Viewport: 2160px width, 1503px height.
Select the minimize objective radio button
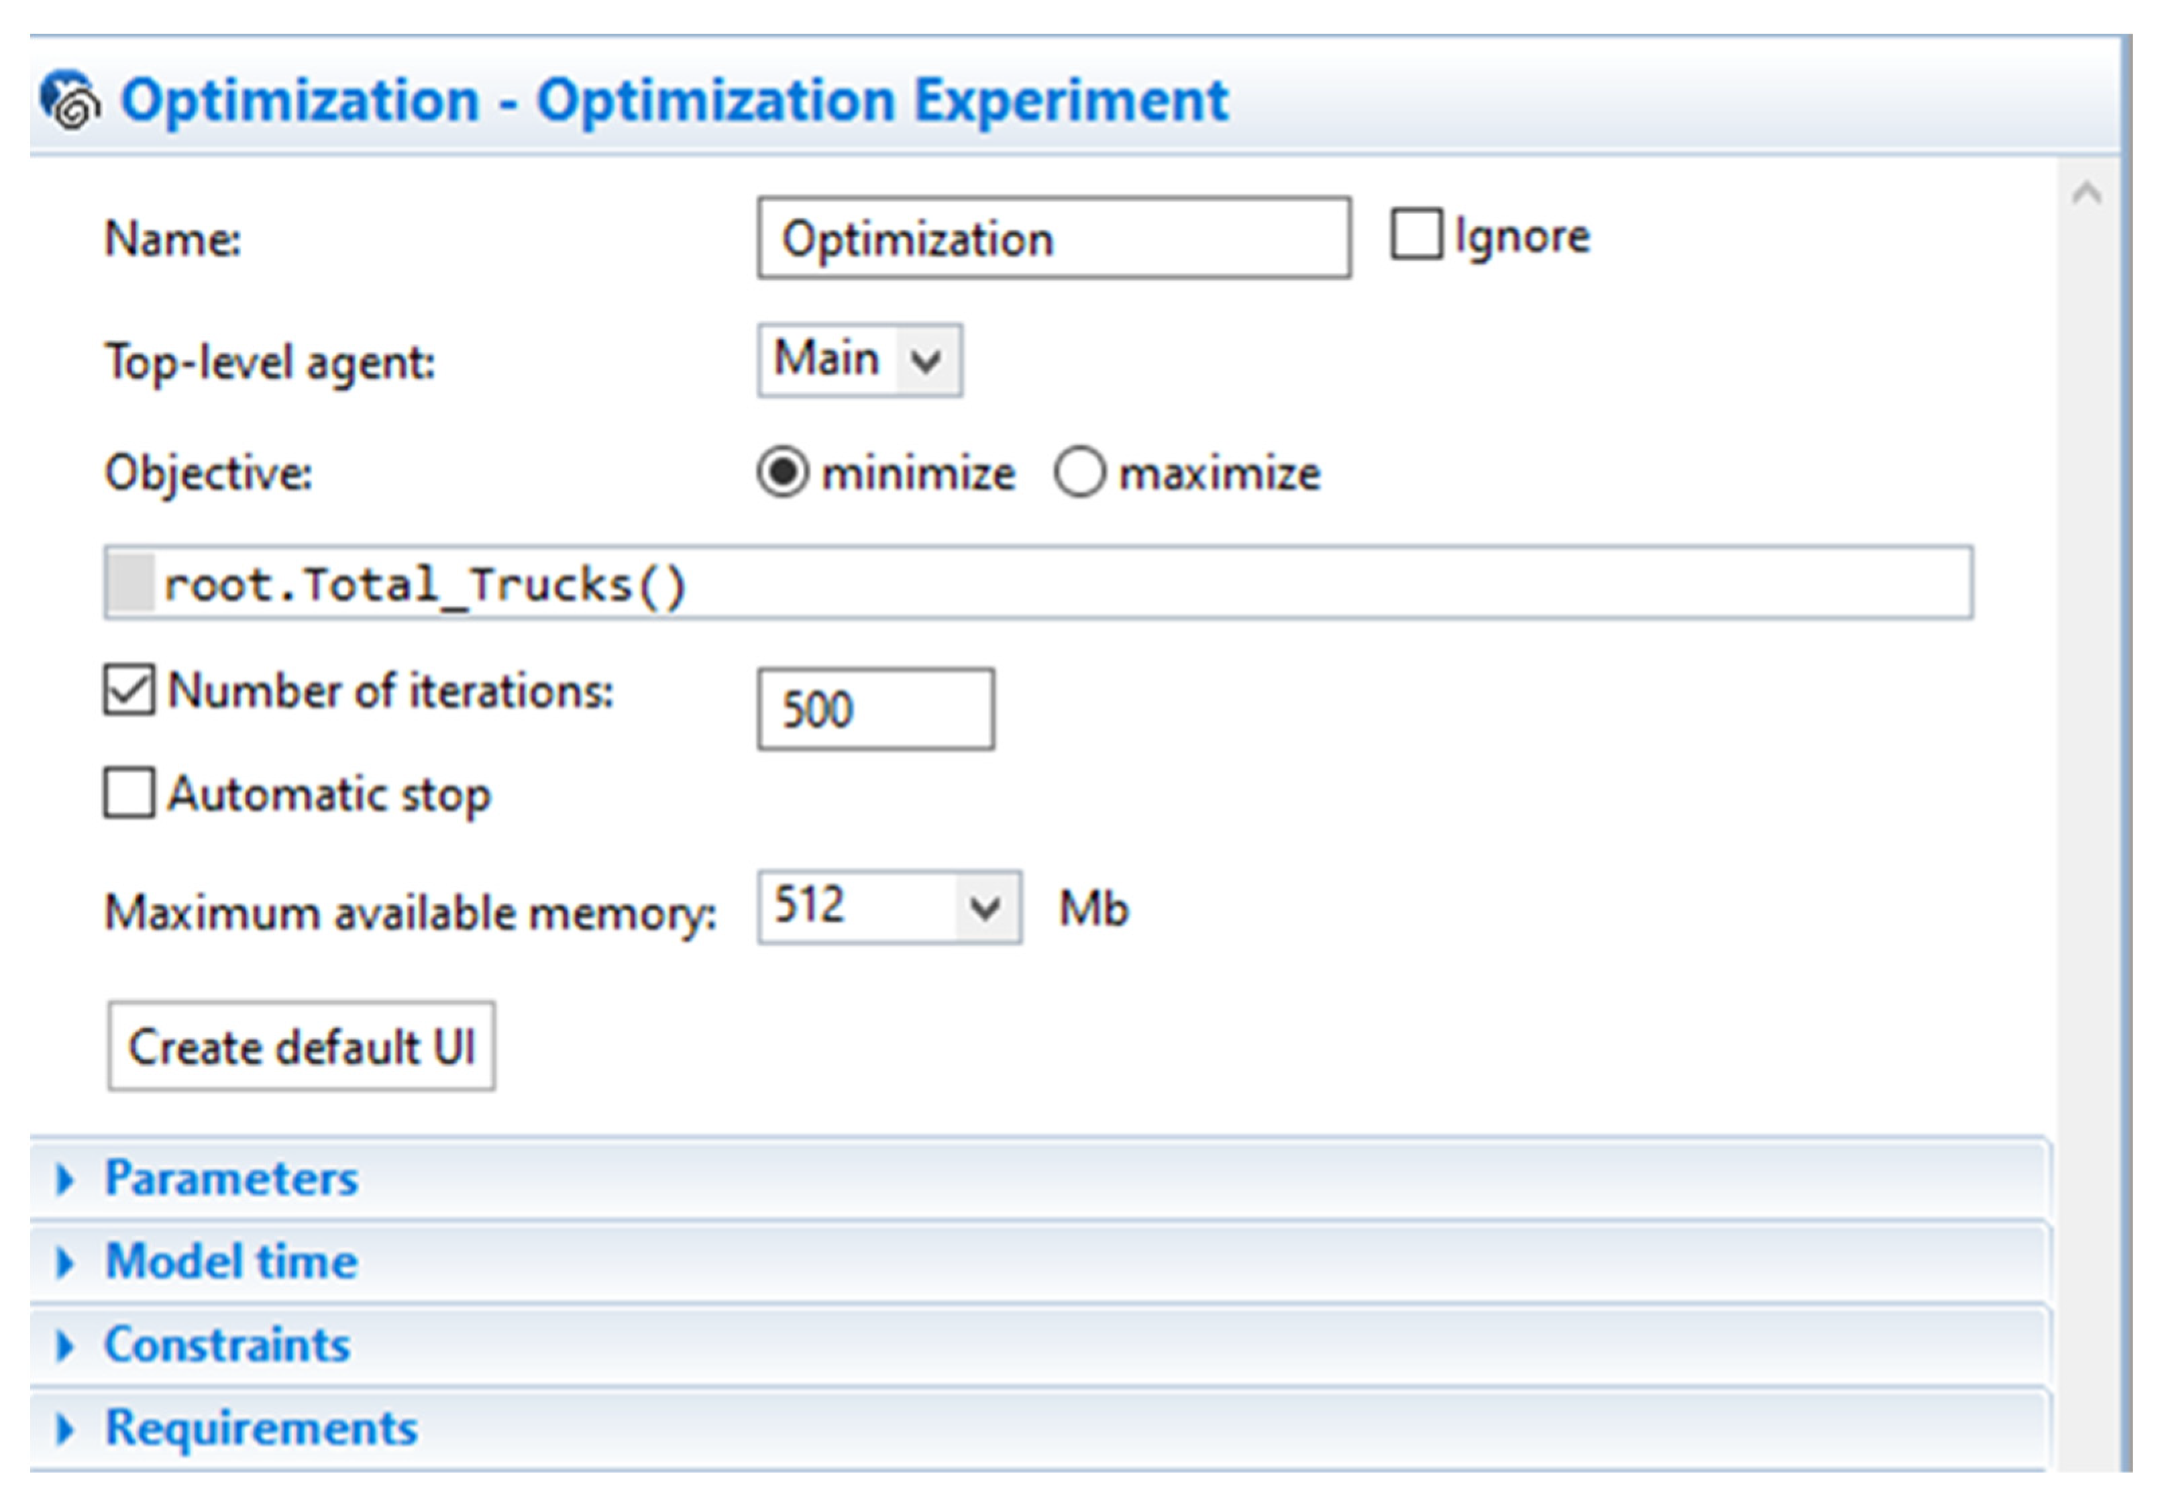783,472
